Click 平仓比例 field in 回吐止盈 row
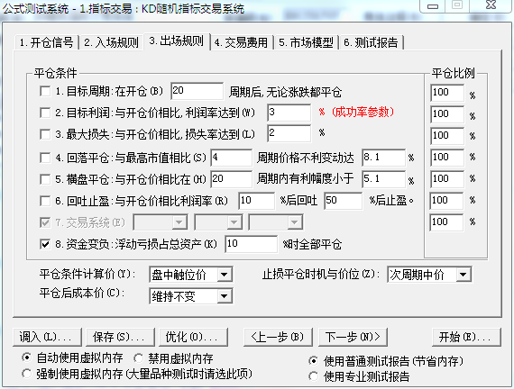Viewport: 514px width, 389px height. coord(446,201)
